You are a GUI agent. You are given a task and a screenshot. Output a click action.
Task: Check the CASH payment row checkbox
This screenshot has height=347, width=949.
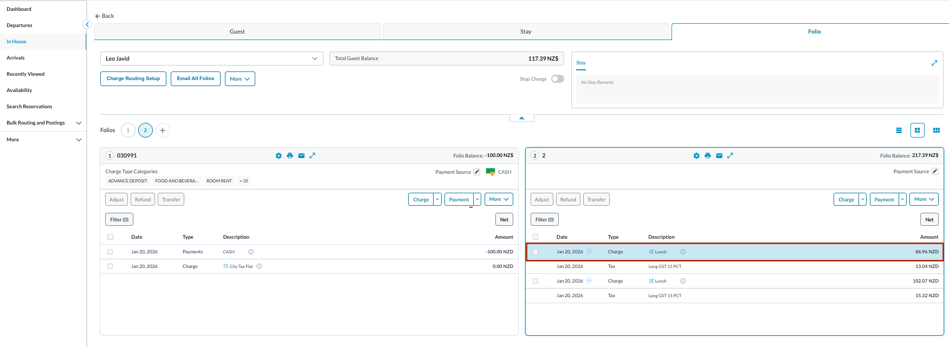click(110, 252)
